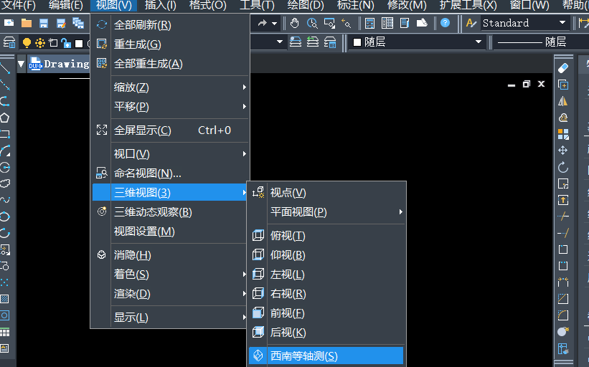589x367 pixels.
Task: Click the redo arrow icon
Action: pos(262,23)
